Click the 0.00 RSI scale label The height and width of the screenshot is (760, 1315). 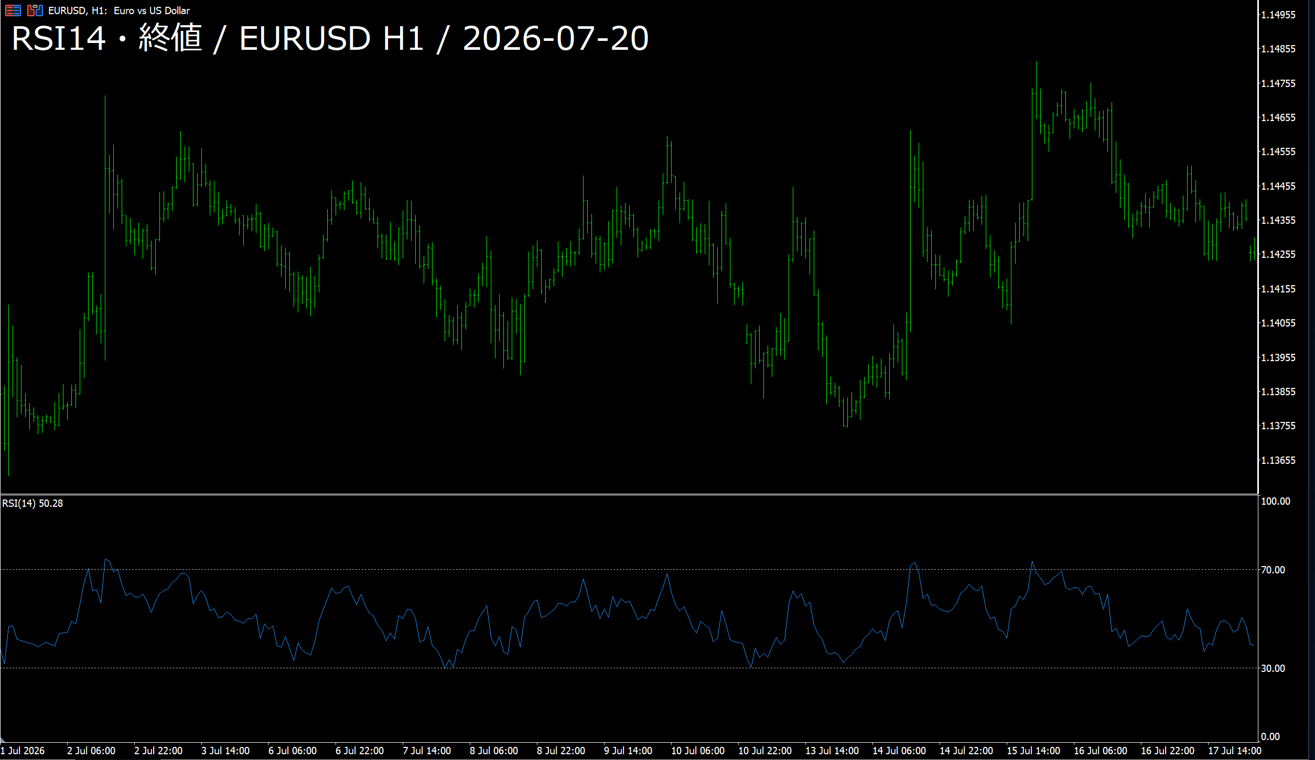tap(1270, 736)
